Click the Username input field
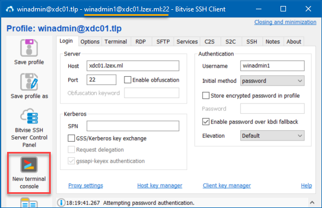The width and height of the screenshot is (322, 208). point(272,66)
